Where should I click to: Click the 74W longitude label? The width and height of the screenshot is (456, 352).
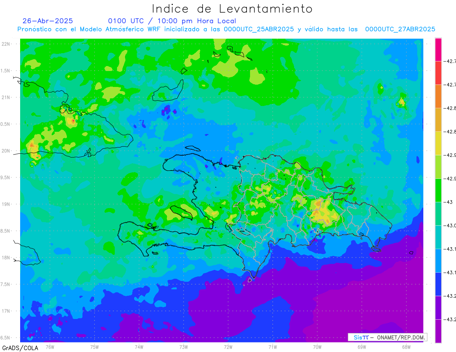click(x=139, y=347)
